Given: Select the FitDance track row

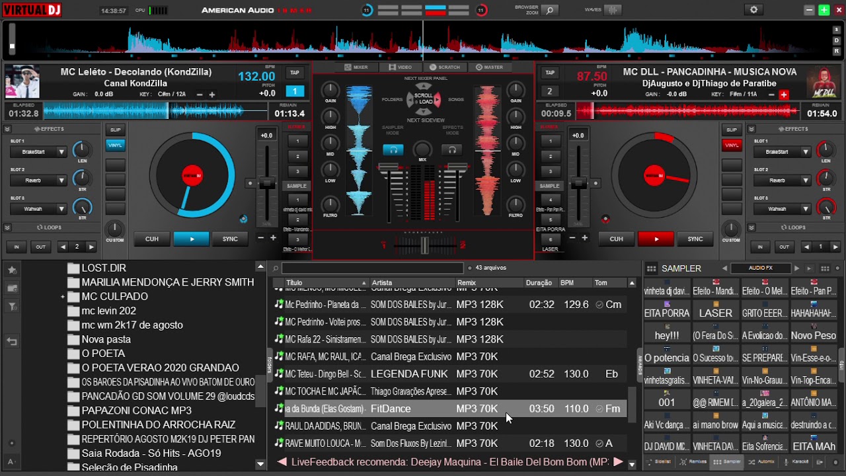Looking at the screenshot, I should [451, 409].
